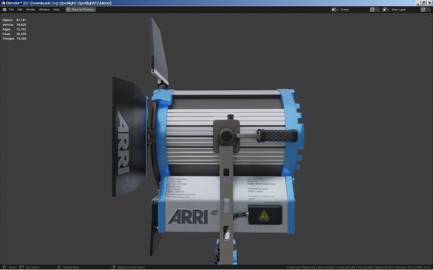433x270 pixels.
Task: Click the 3.0.1 version number
Action: (x=427, y=267)
